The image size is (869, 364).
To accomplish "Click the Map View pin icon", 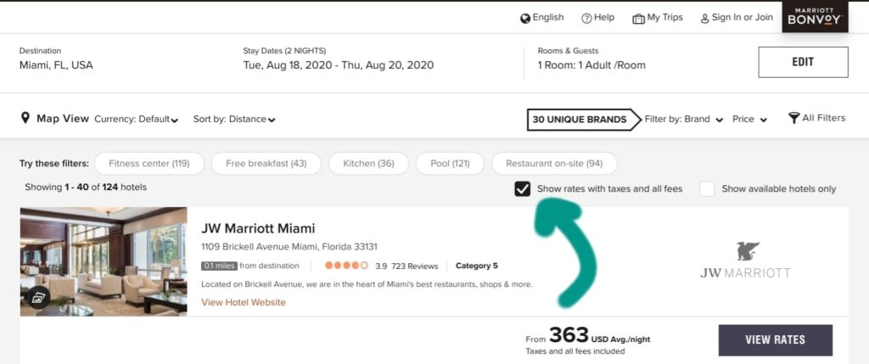I will click(x=25, y=118).
